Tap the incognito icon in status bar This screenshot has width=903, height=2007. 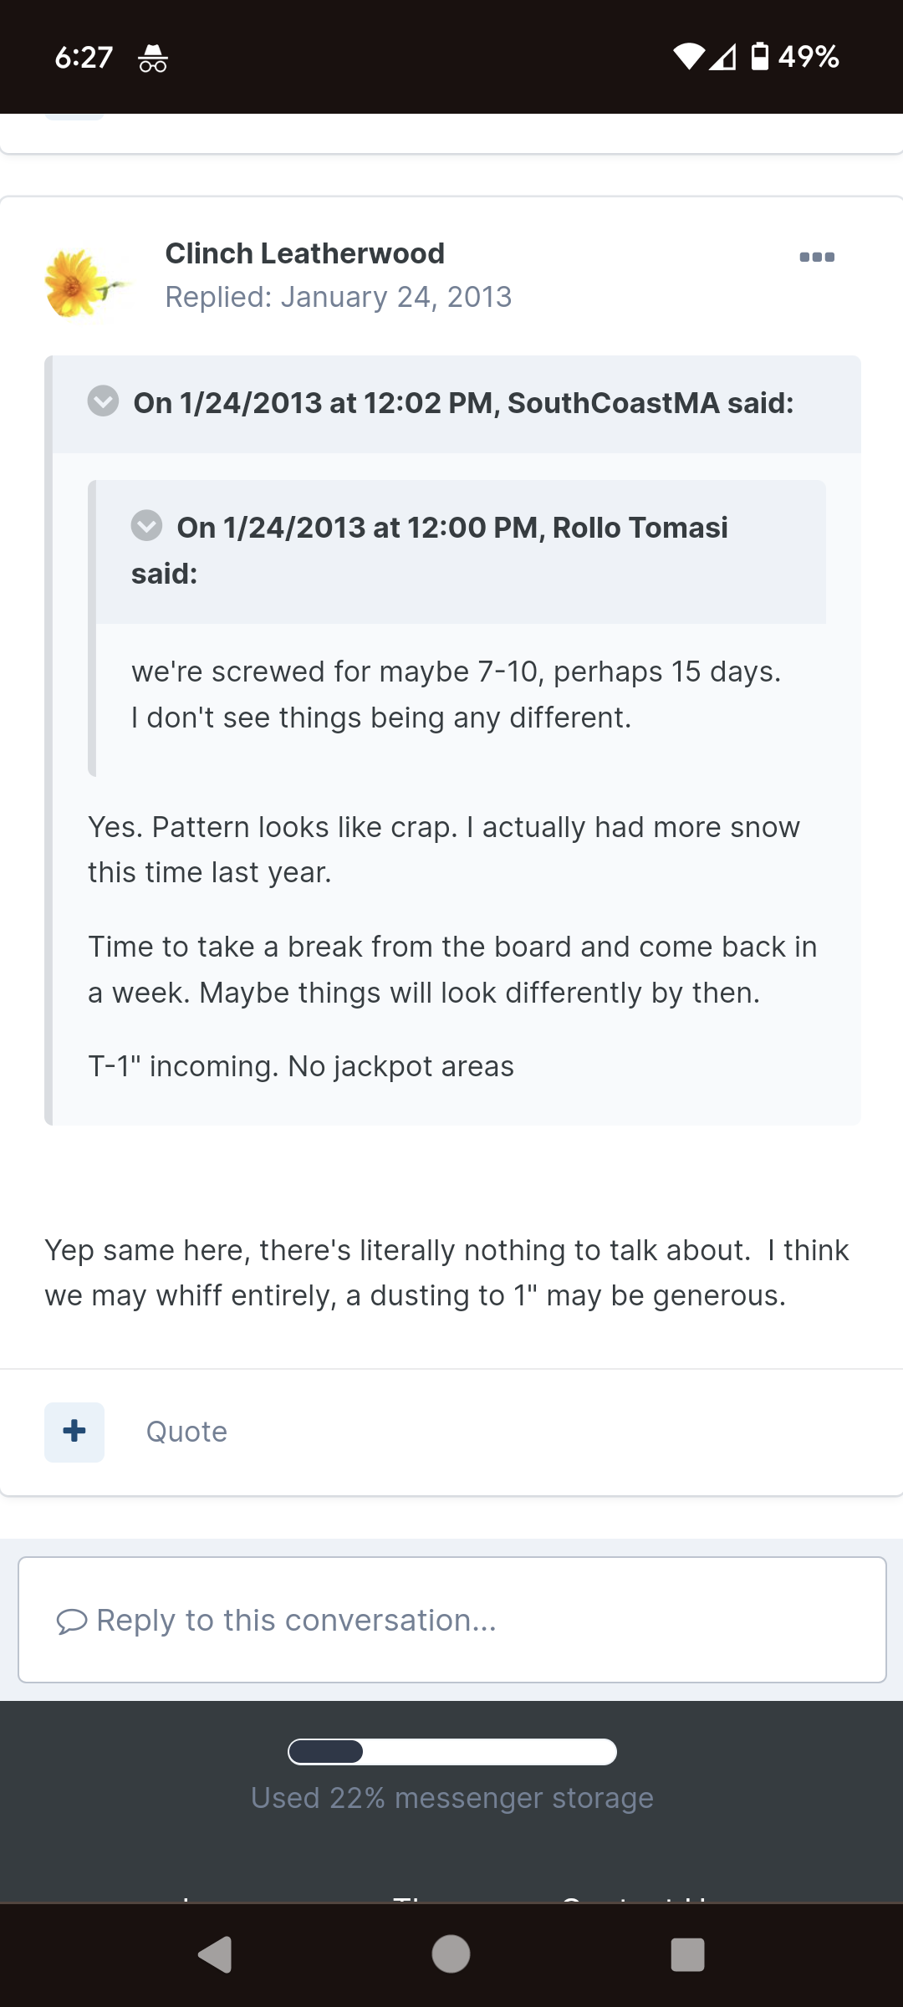pos(153,58)
